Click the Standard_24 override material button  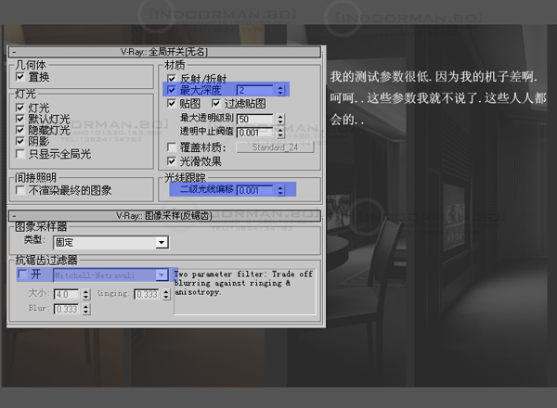coord(275,147)
